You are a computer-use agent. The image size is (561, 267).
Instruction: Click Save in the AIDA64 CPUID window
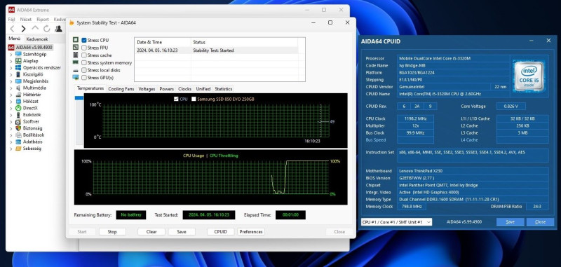tap(511, 222)
